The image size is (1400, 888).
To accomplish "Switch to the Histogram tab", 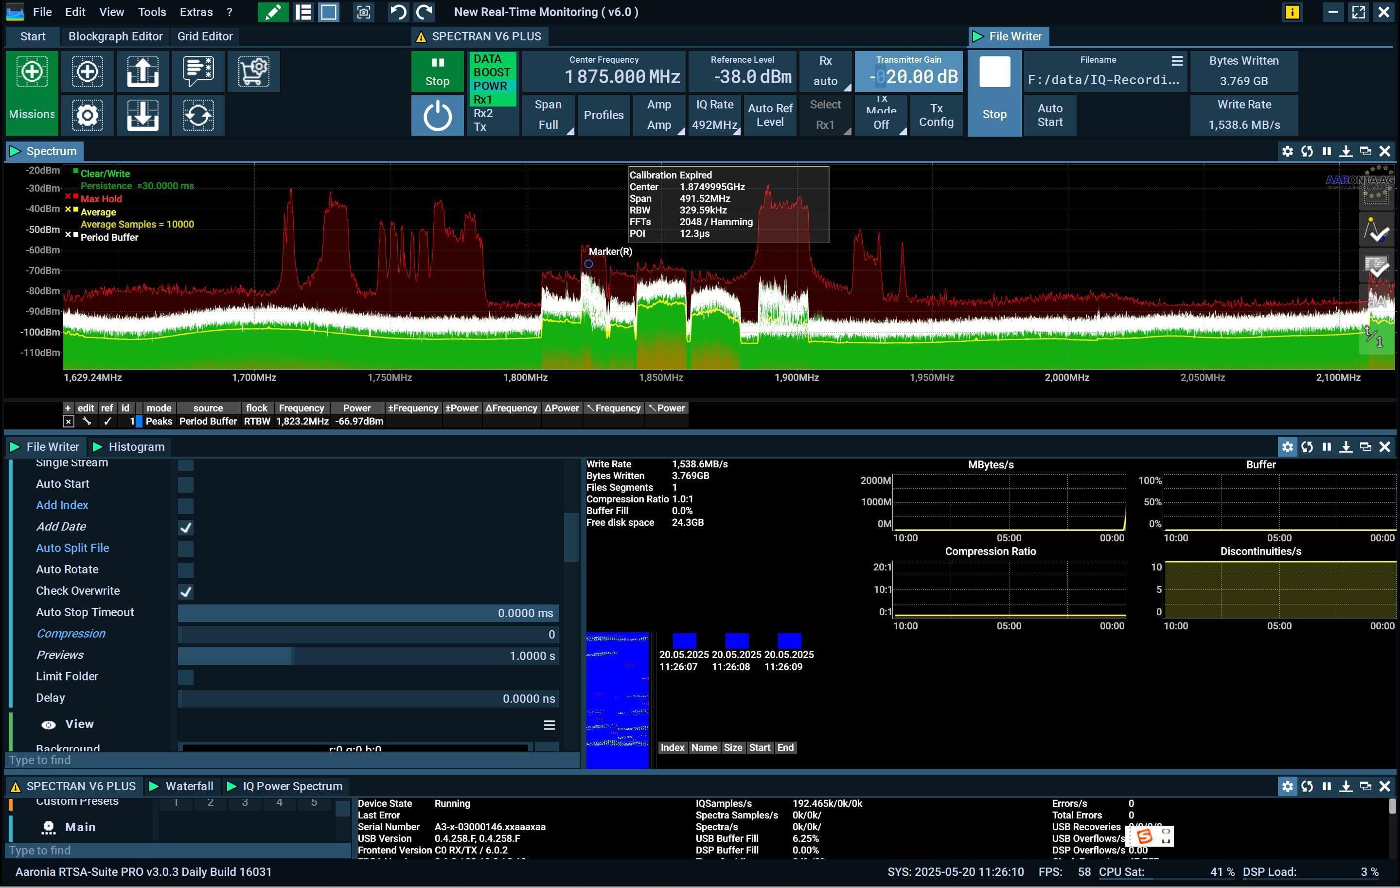I will (128, 446).
